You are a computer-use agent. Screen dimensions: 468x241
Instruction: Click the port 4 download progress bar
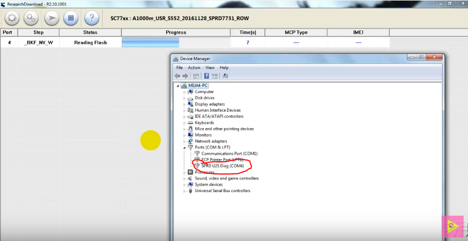(176, 42)
